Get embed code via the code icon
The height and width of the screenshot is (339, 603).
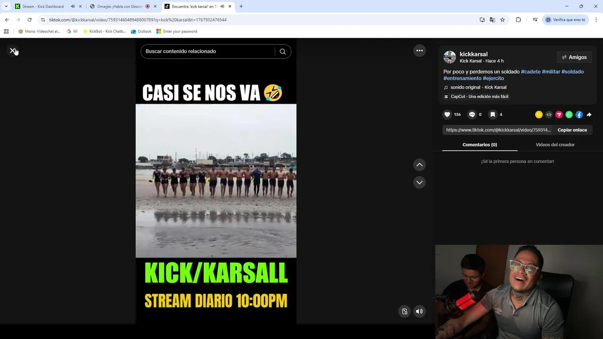[549, 114]
